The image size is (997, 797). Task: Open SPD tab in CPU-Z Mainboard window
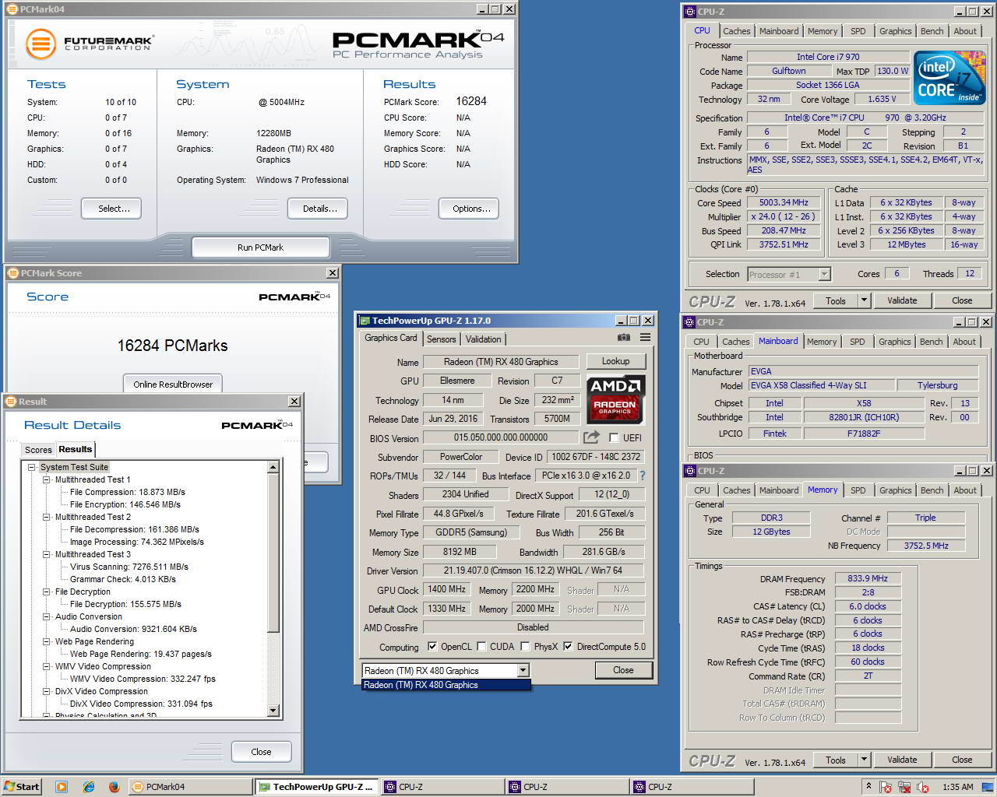(x=857, y=342)
